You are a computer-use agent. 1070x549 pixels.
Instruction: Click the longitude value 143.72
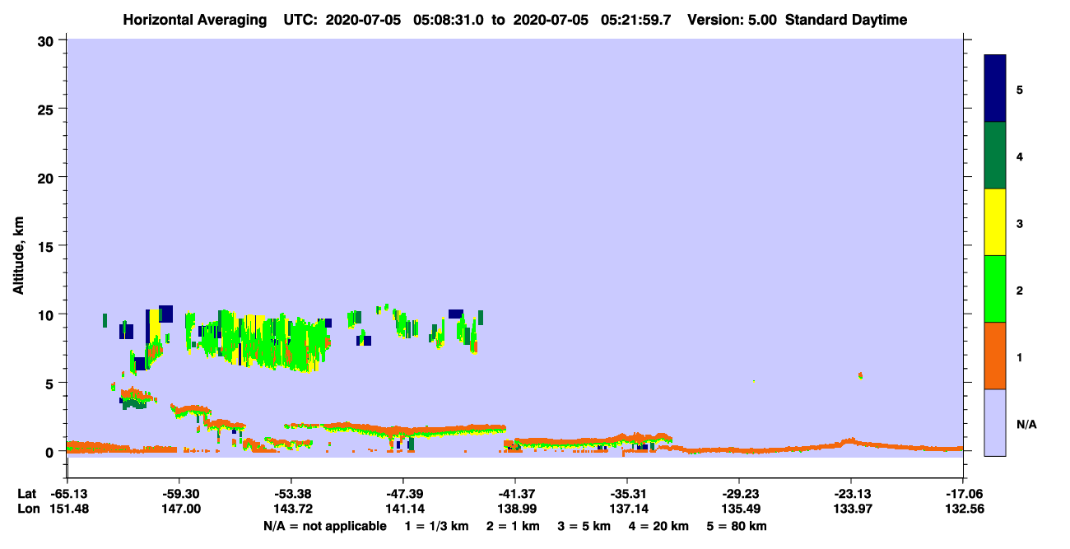coord(291,509)
